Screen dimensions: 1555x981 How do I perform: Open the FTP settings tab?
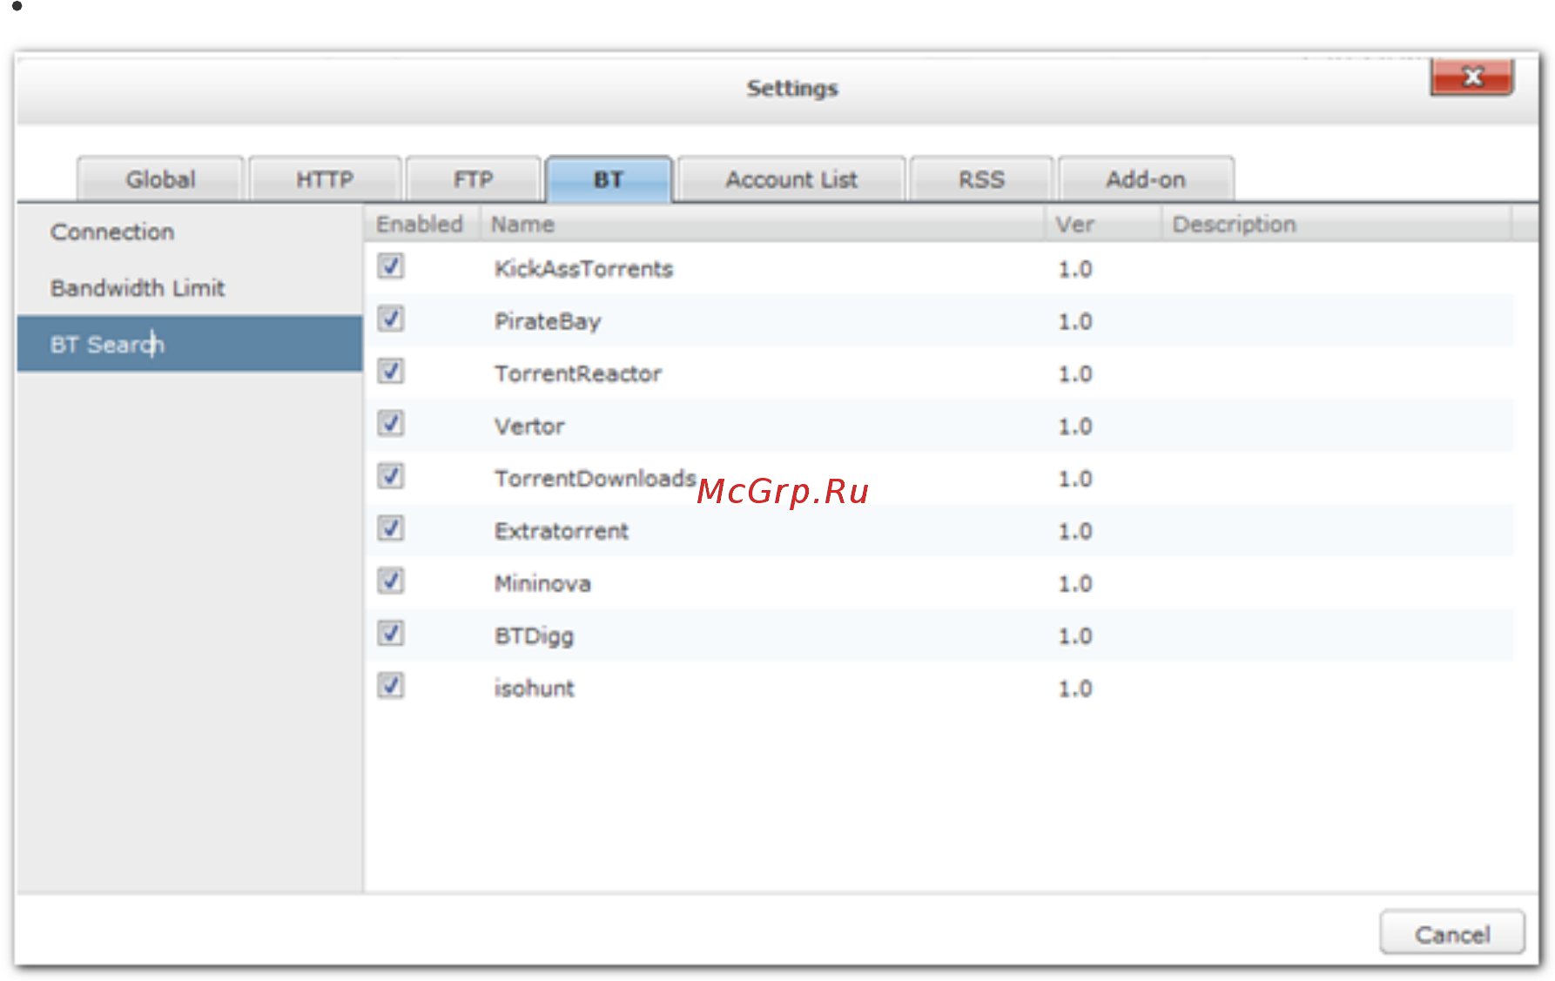473,179
